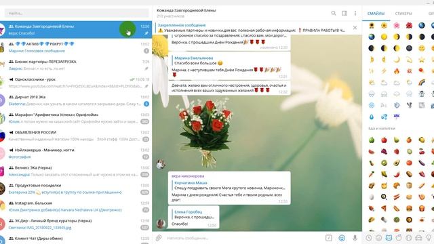434x244 pixels.
Task: Insert the bacon emoji
Action: [397, 197]
